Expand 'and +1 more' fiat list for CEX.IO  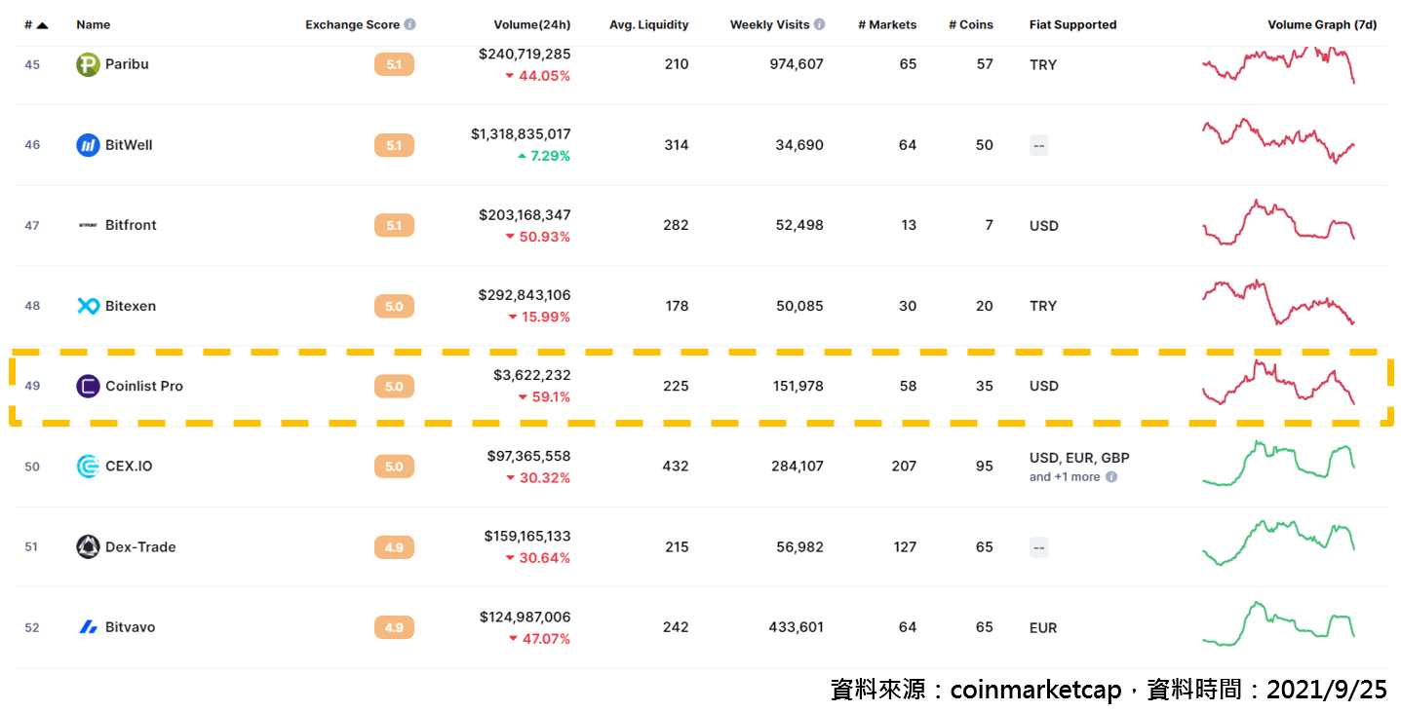tap(1065, 477)
